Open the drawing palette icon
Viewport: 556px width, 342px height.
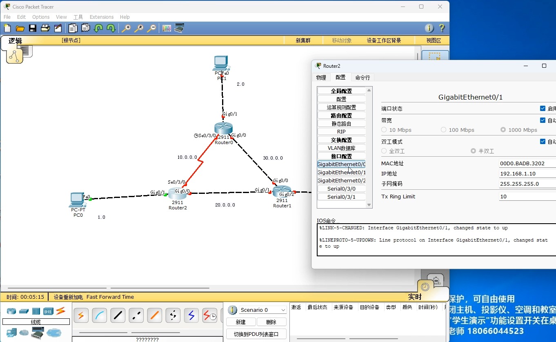167,28
